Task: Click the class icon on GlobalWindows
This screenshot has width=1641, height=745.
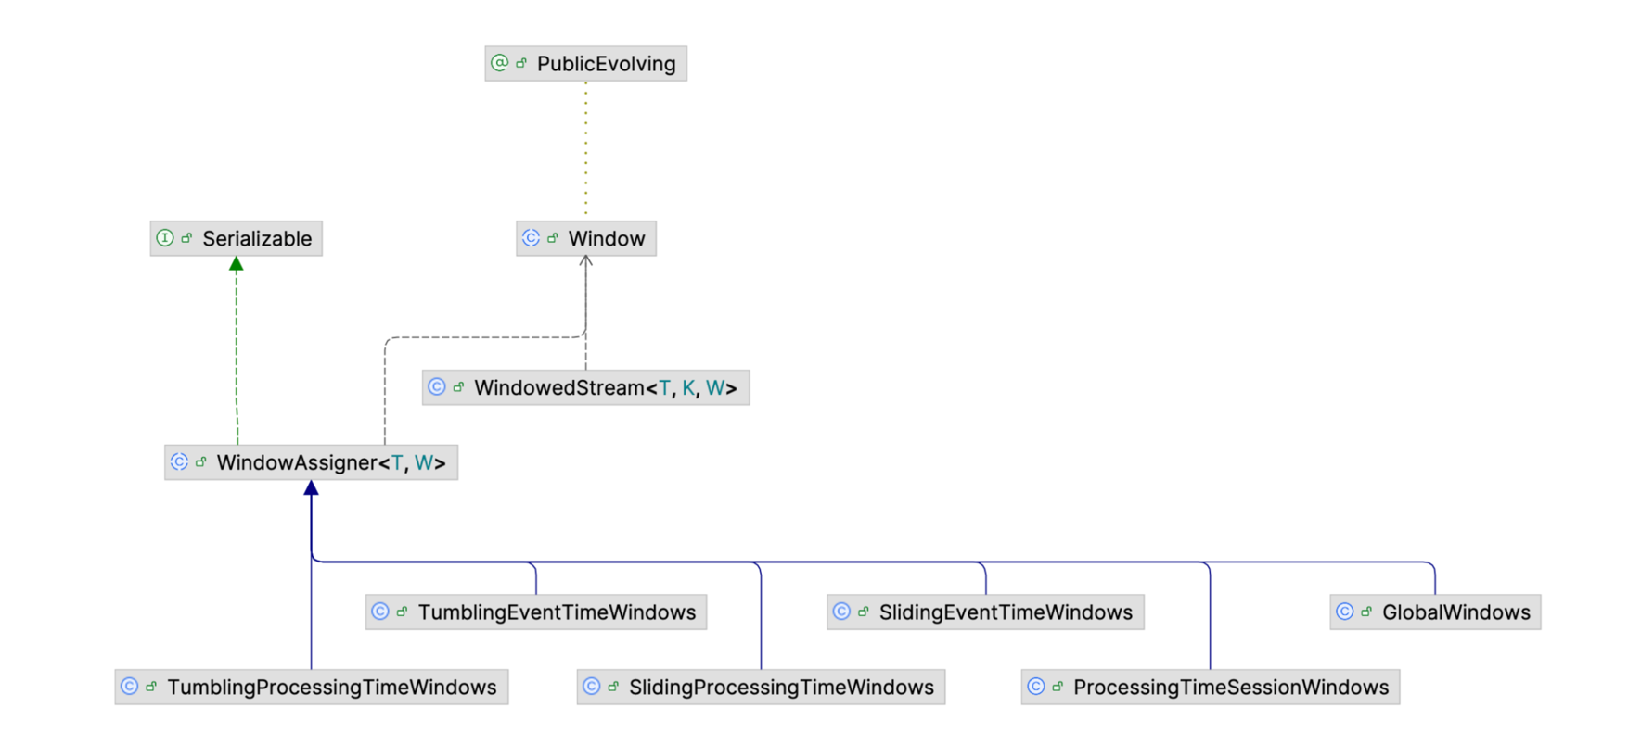Action: (x=1344, y=612)
